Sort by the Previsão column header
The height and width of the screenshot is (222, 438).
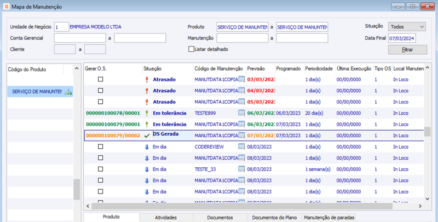pos(260,68)
